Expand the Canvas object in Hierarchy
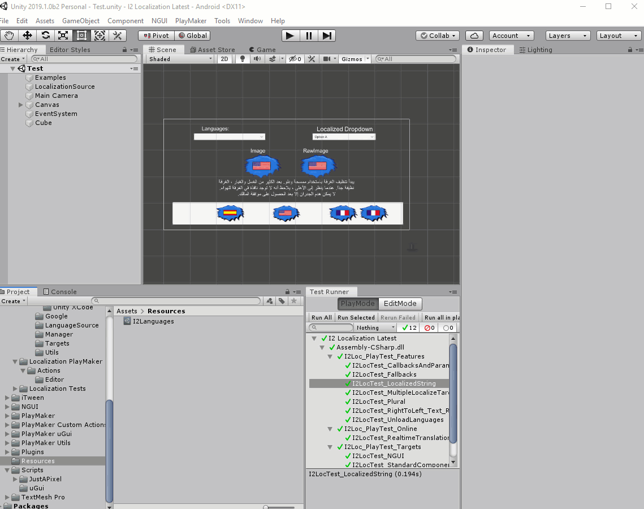 click(x=21, y=105)
